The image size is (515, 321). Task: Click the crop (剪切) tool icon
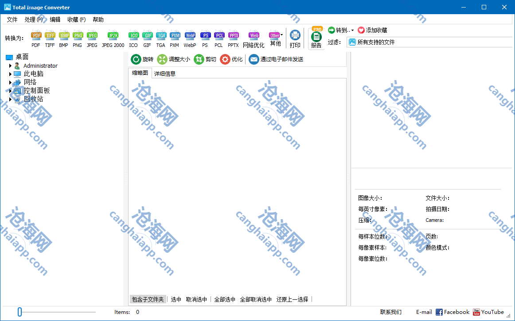click(x=199, y=59)
